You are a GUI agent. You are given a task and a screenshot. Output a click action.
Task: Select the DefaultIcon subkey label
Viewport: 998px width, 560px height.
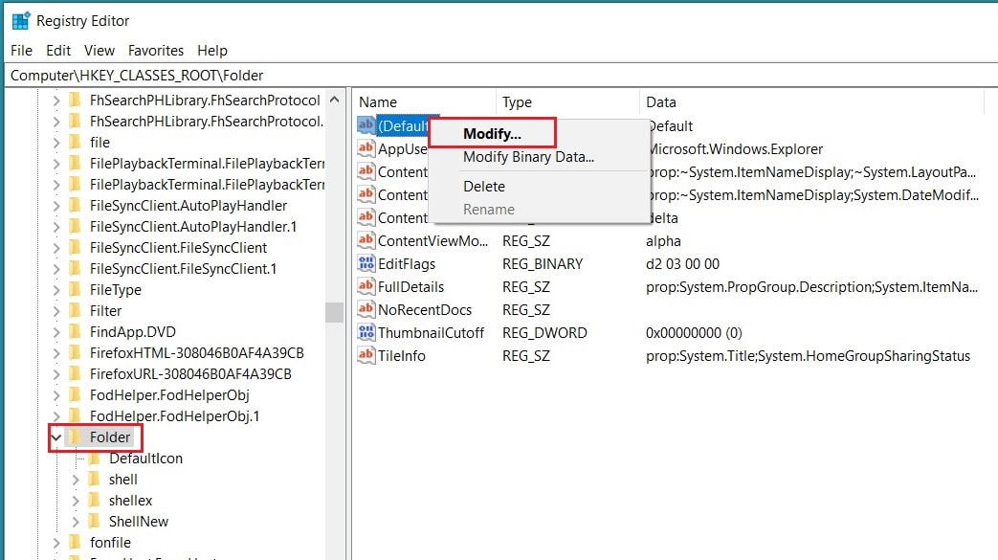pos(145,459)
